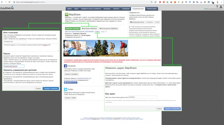Reload the page in the browser
This screenshot has height=125, width=224.
click(10, 2)
